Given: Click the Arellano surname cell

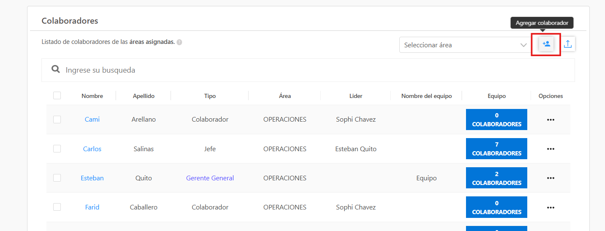Looking at the screenshot, I should 144,120.
